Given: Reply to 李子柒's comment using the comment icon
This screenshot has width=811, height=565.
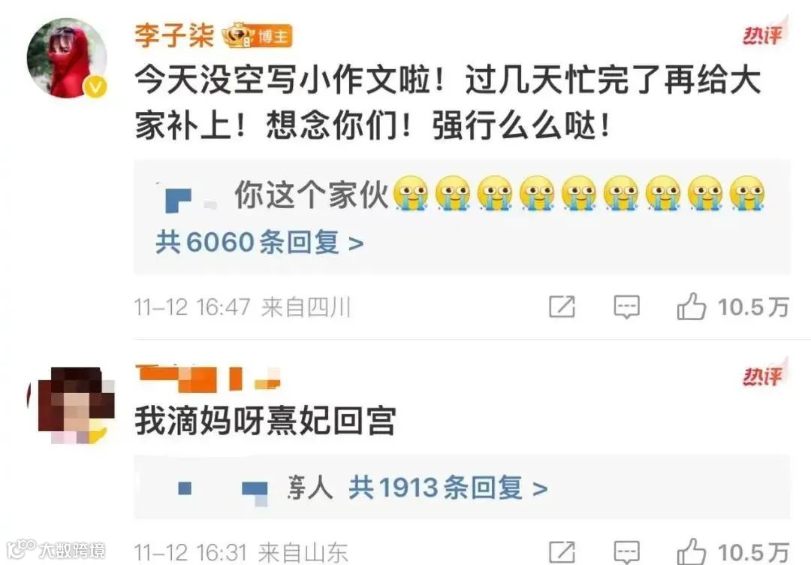Looking at the screenshot, I should [626, 307].
